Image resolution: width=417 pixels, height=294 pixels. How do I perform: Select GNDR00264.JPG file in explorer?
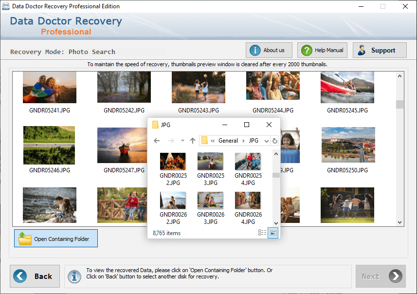(x=248, y=208)
